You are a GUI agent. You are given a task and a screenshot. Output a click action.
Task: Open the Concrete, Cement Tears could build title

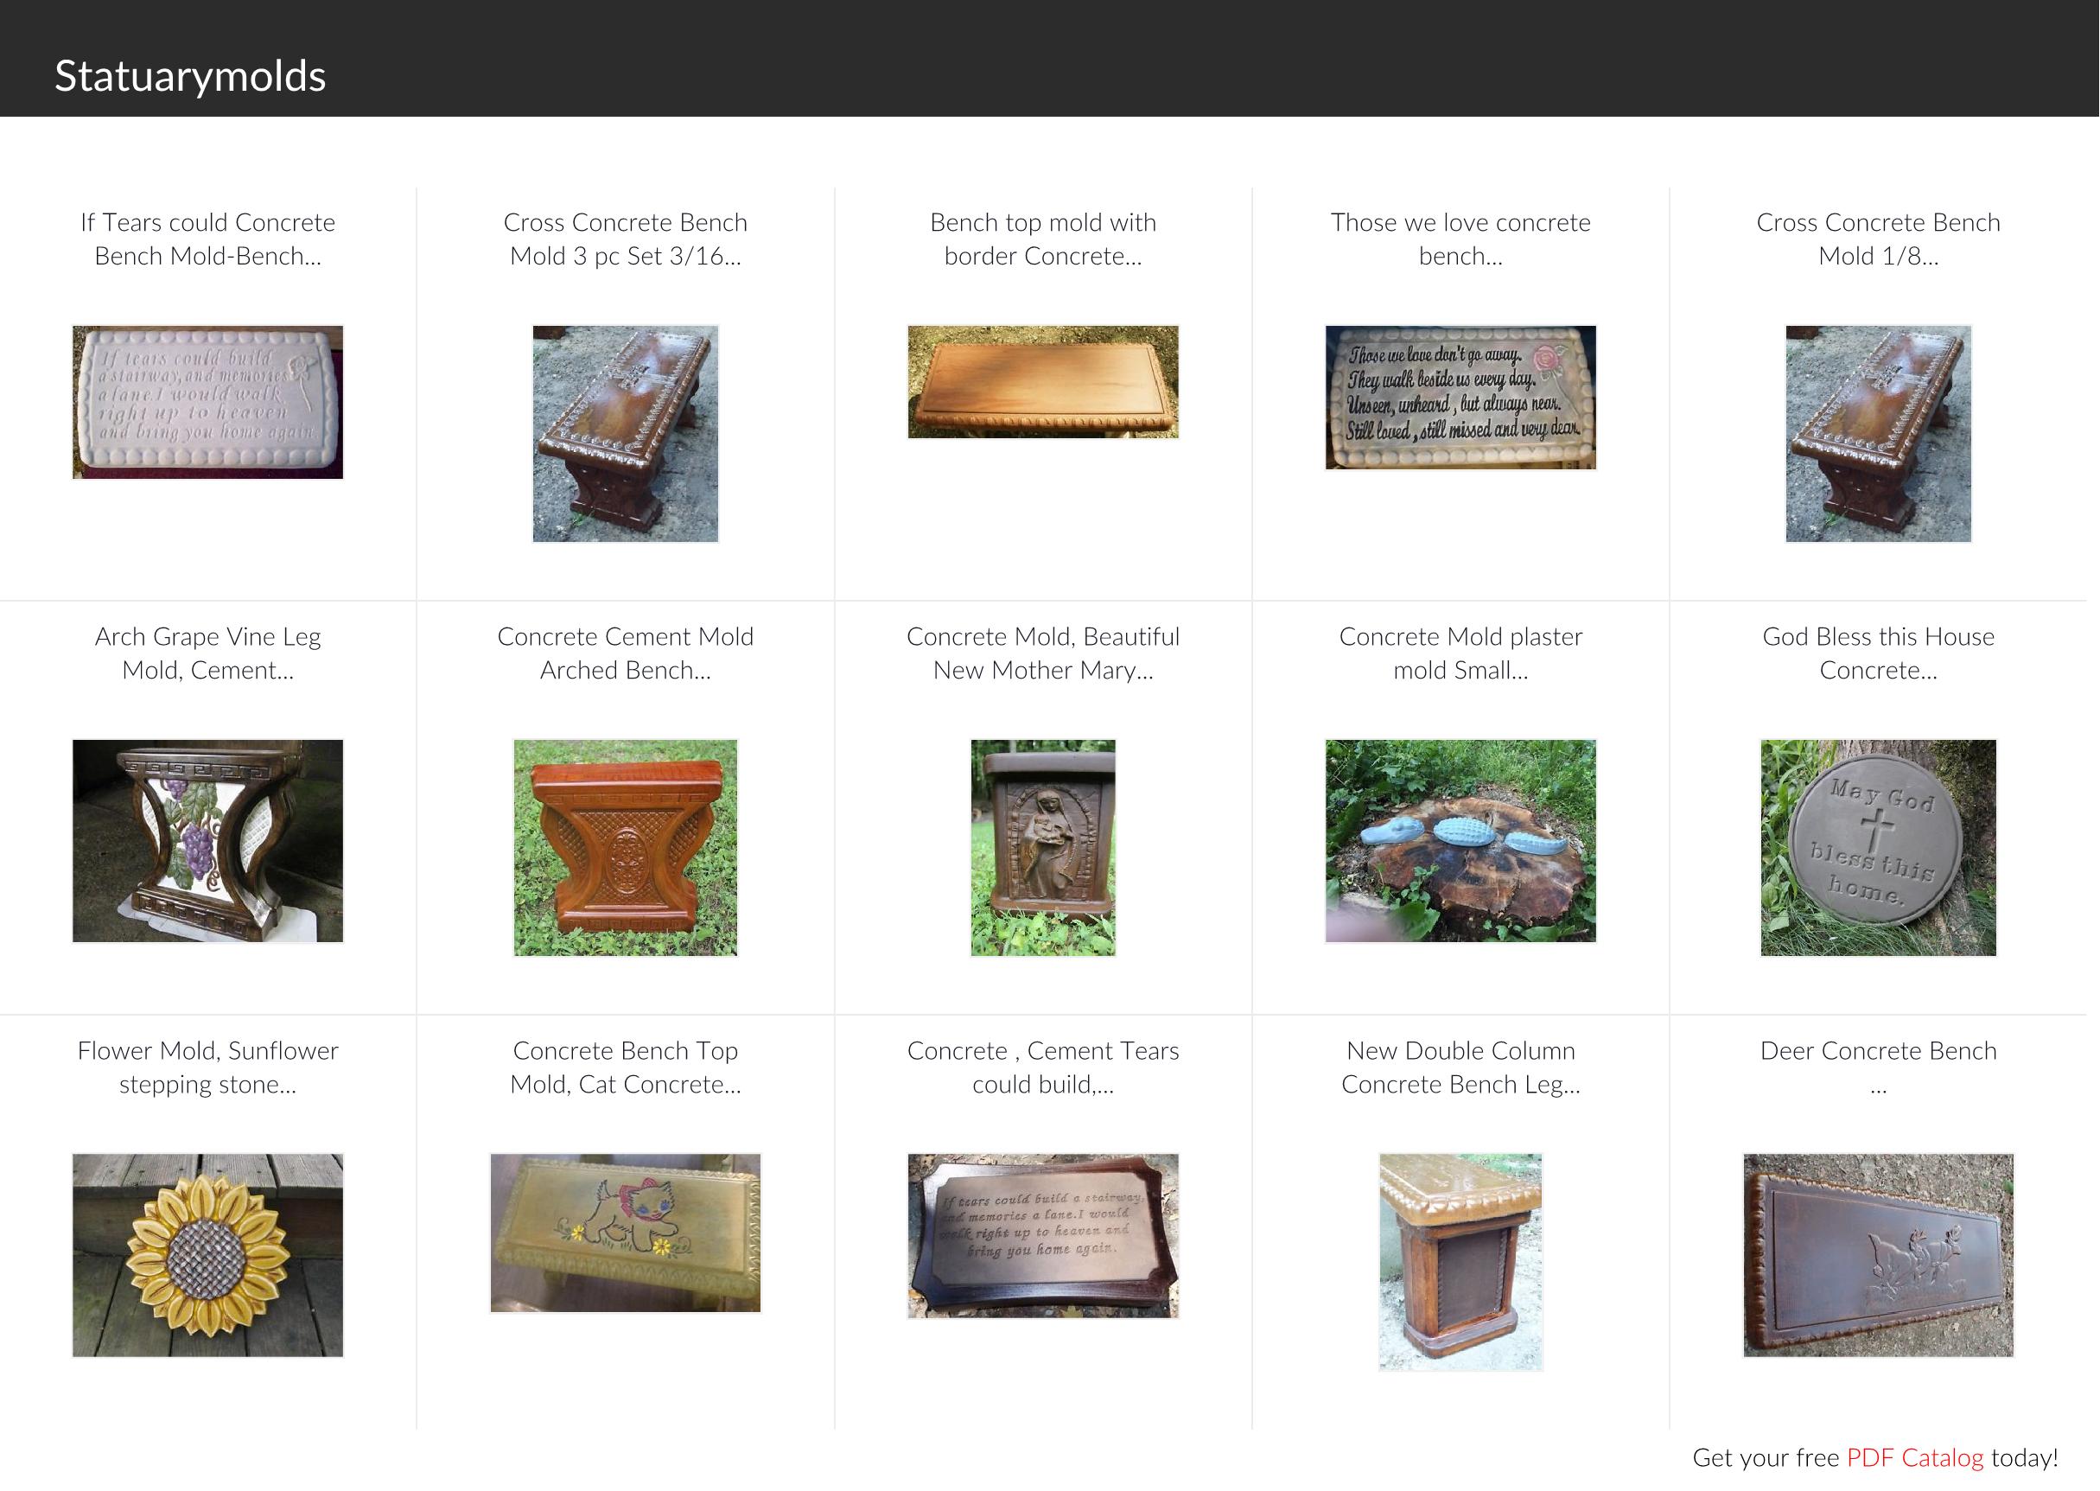point(1043,1067)
